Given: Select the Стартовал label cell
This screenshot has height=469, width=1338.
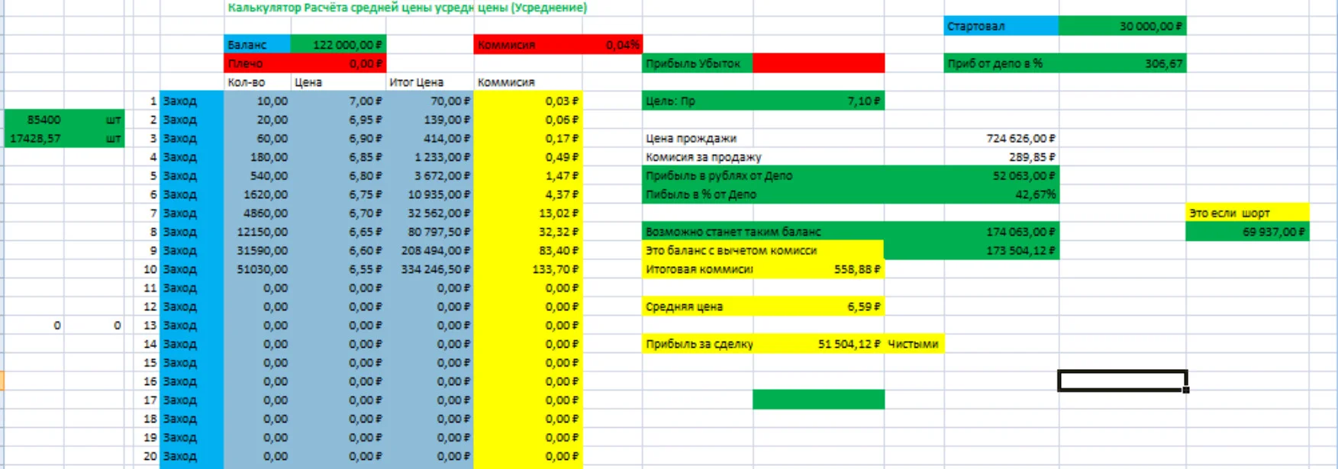Looking at the screenshot, I should click(1001, 27).
